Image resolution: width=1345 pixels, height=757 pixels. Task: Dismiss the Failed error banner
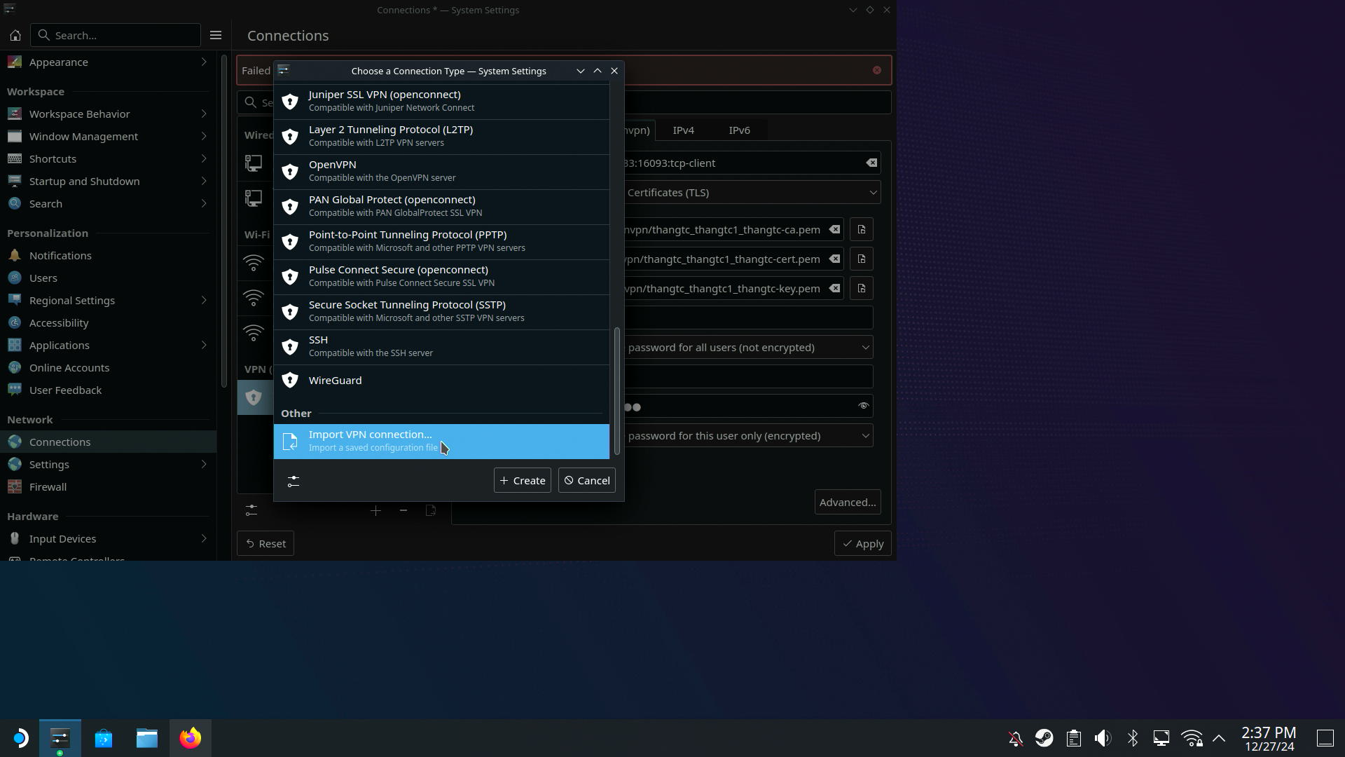[x=876, y=70]
